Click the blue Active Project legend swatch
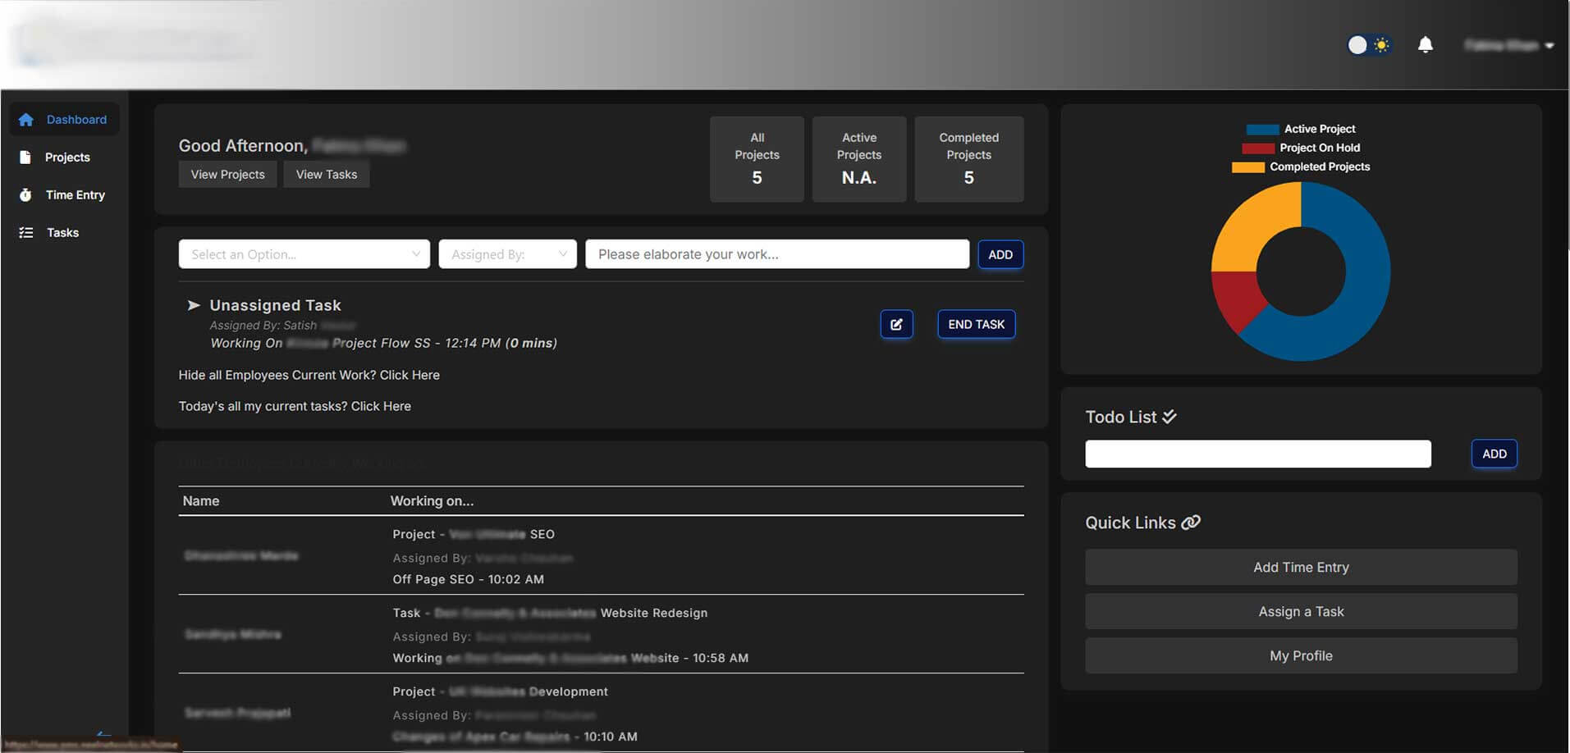Screen dimensions: 1570x753 click(x=1262, y=130)
